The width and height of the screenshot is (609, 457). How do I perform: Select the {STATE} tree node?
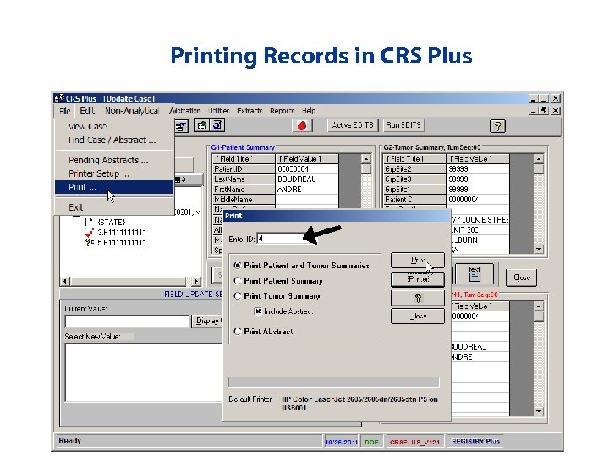(111, 223)
